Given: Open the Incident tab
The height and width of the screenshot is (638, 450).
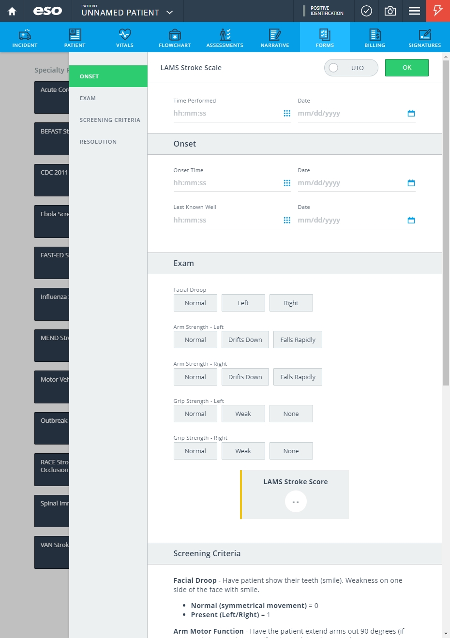Looking at the screenshot, I should (x=25, y=37).
